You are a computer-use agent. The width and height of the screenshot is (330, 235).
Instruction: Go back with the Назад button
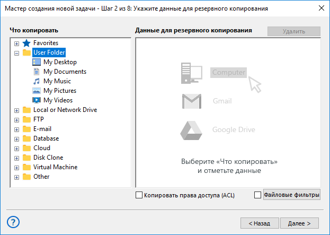click(x=260, y=223)
